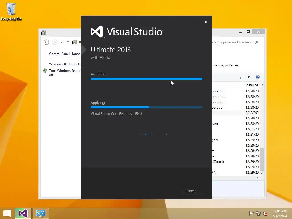
Task: Click the address bar Control Panel icon
Action: pos(74,42)
